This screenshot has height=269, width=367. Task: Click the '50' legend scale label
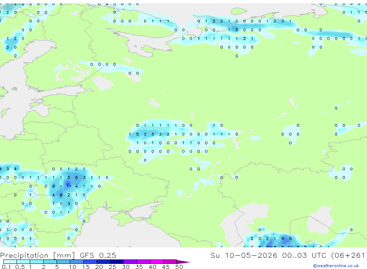tap(179, 267)
